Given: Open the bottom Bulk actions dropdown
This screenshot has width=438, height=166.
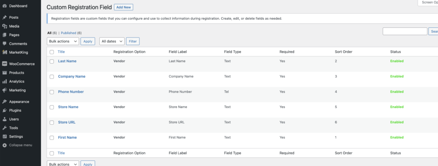Looking at the screenshot, I should tap(63, 164).
